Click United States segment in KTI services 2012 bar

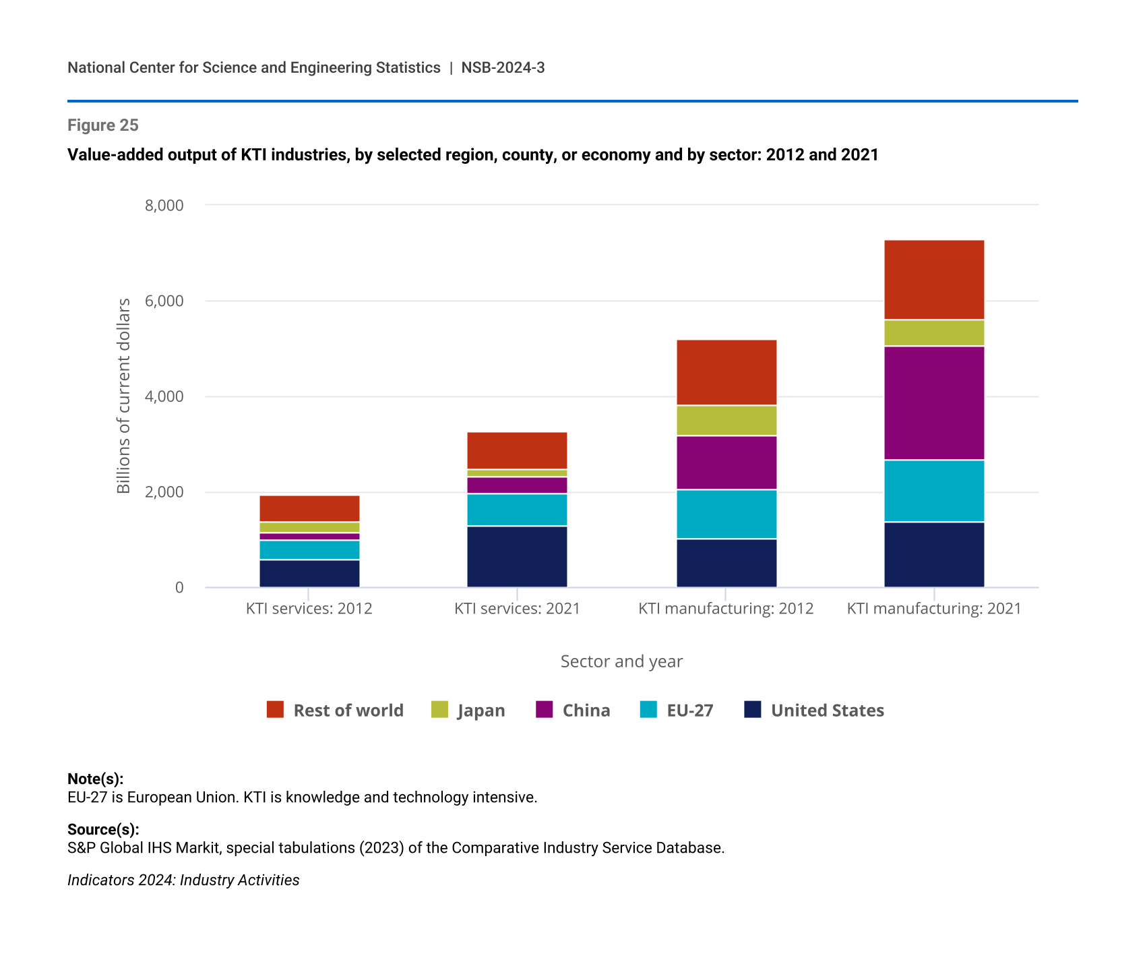click(x=309, y=574)
